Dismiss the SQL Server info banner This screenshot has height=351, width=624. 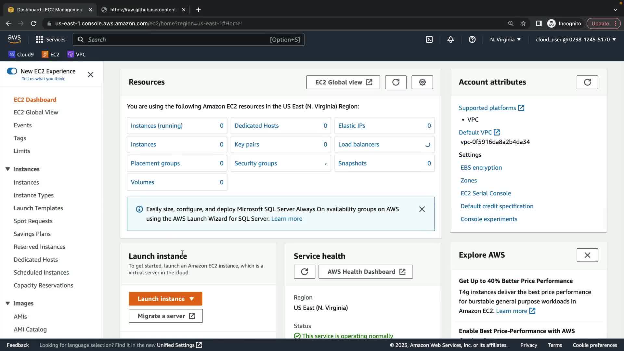point(422,209)
